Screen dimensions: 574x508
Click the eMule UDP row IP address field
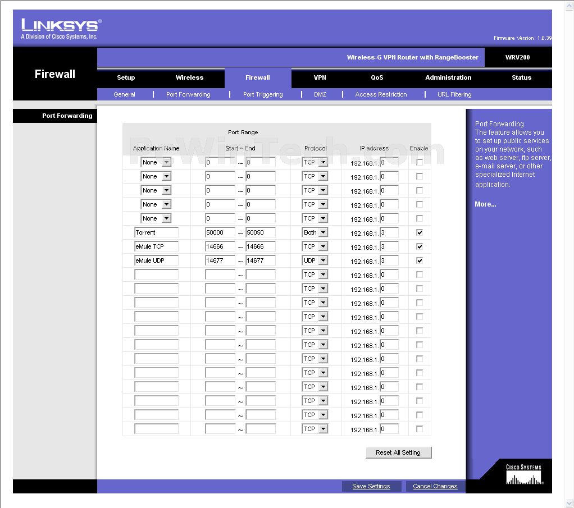389,260
